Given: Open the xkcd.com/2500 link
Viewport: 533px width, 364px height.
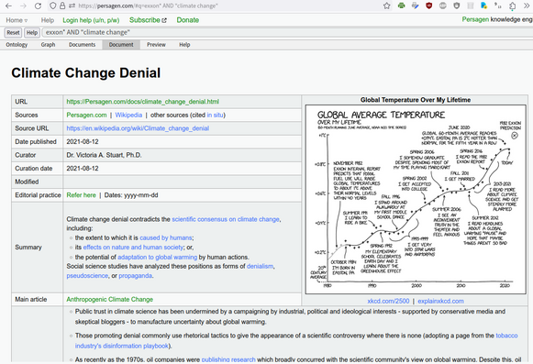Looking at the screenshot, I should click(x=388, y=301).
